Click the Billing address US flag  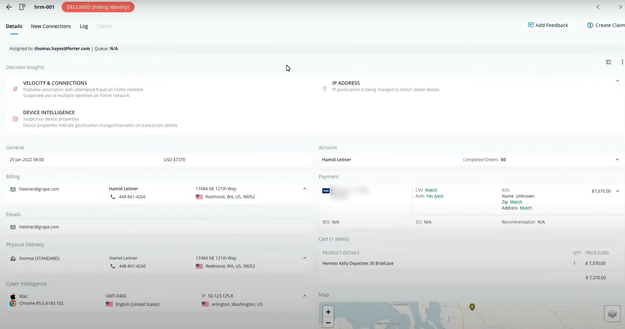(x=199, y=197)
